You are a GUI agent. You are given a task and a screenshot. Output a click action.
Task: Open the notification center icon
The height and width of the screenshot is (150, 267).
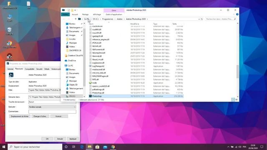262,147
